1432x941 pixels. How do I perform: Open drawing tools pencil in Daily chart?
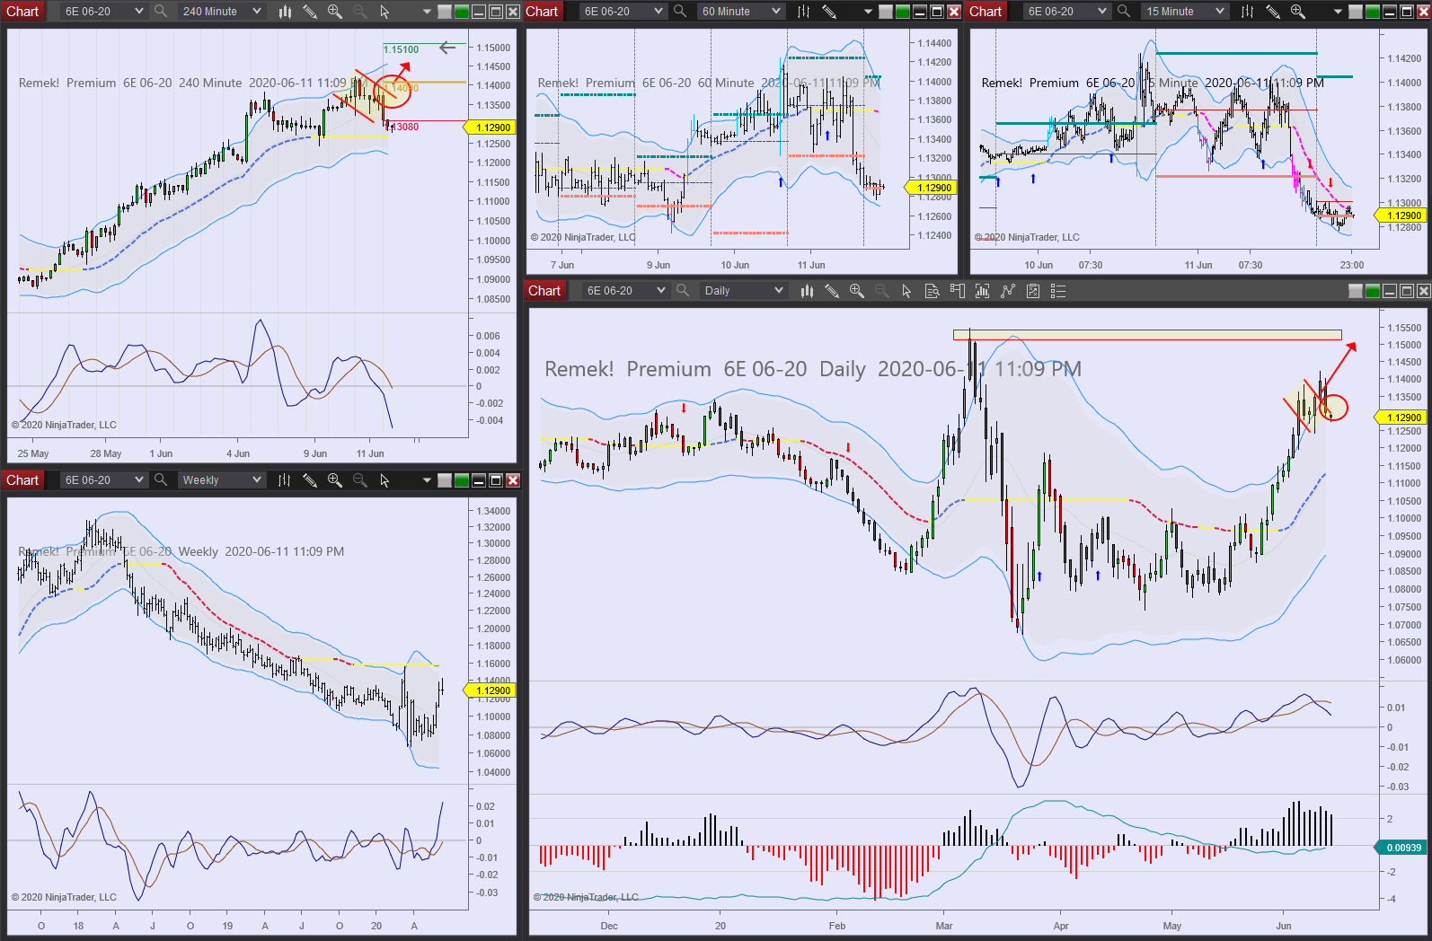click(x=832, y=290)
